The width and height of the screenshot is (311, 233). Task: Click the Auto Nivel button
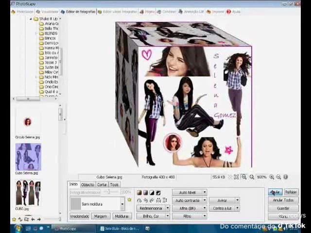pos(187,192)
